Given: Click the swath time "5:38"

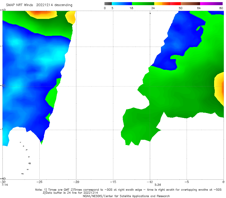Looking at the screenshot, I should 158,185.
